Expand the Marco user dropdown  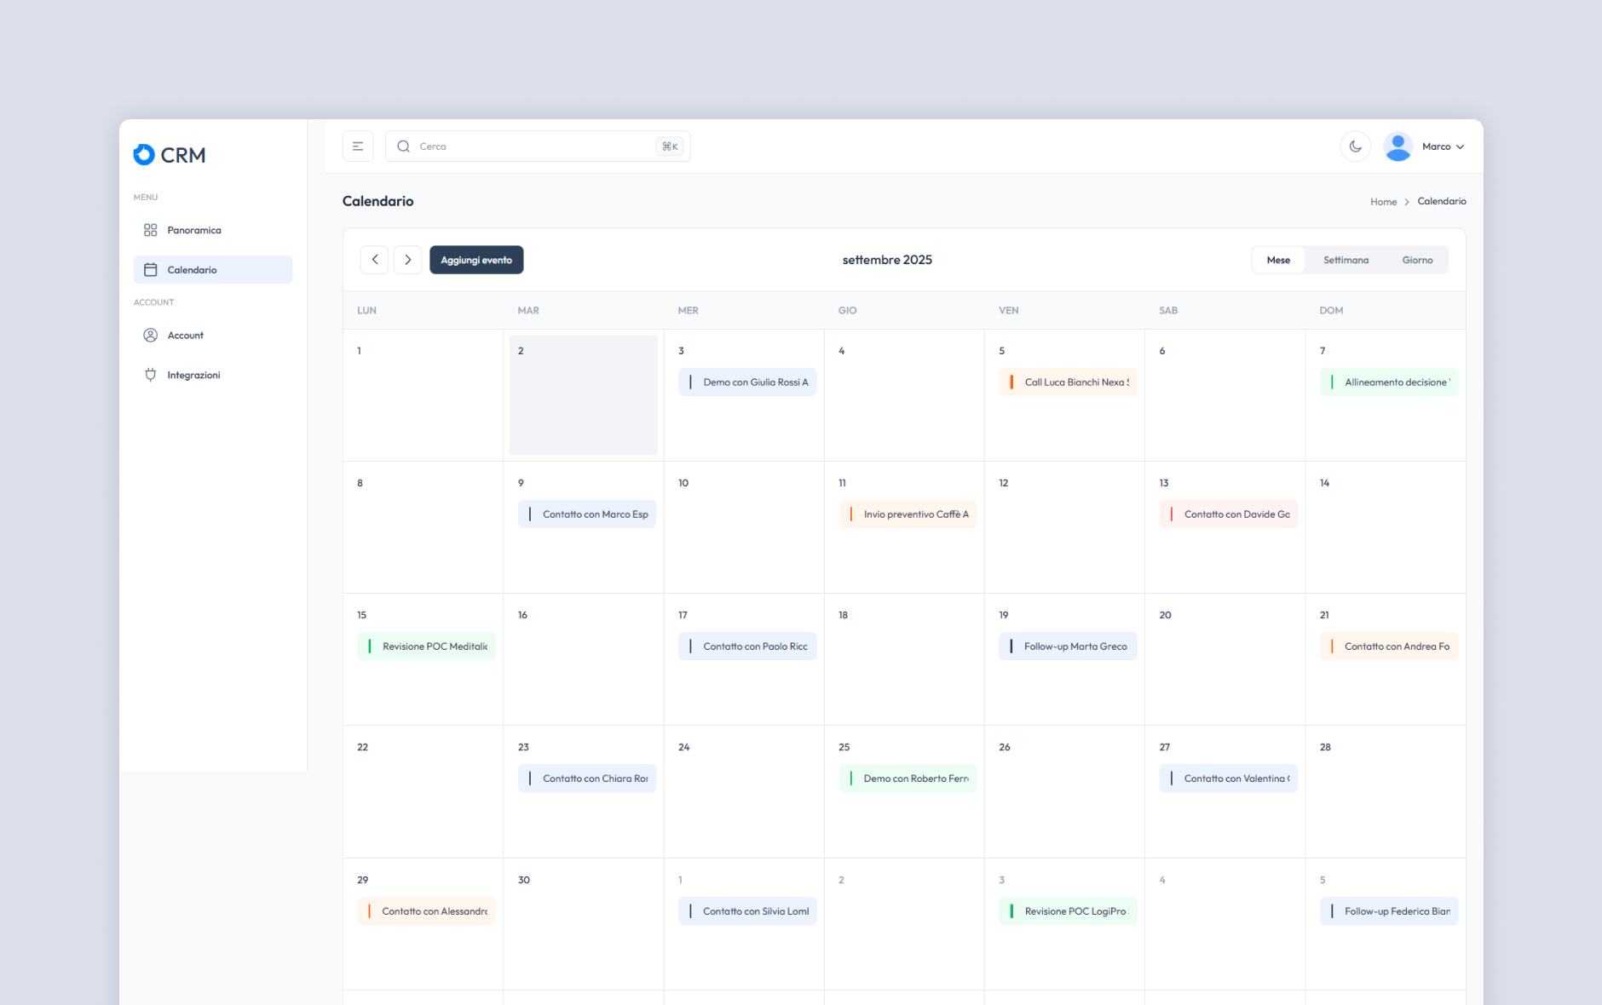pos(1460,147)
